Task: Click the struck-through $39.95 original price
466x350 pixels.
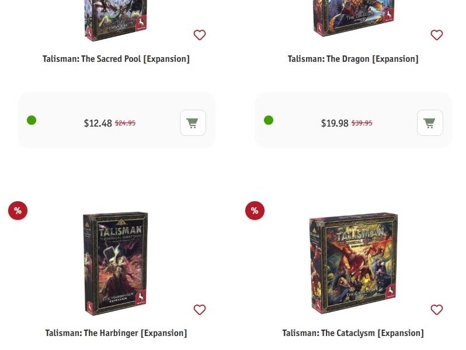Action: pos(361,123)
